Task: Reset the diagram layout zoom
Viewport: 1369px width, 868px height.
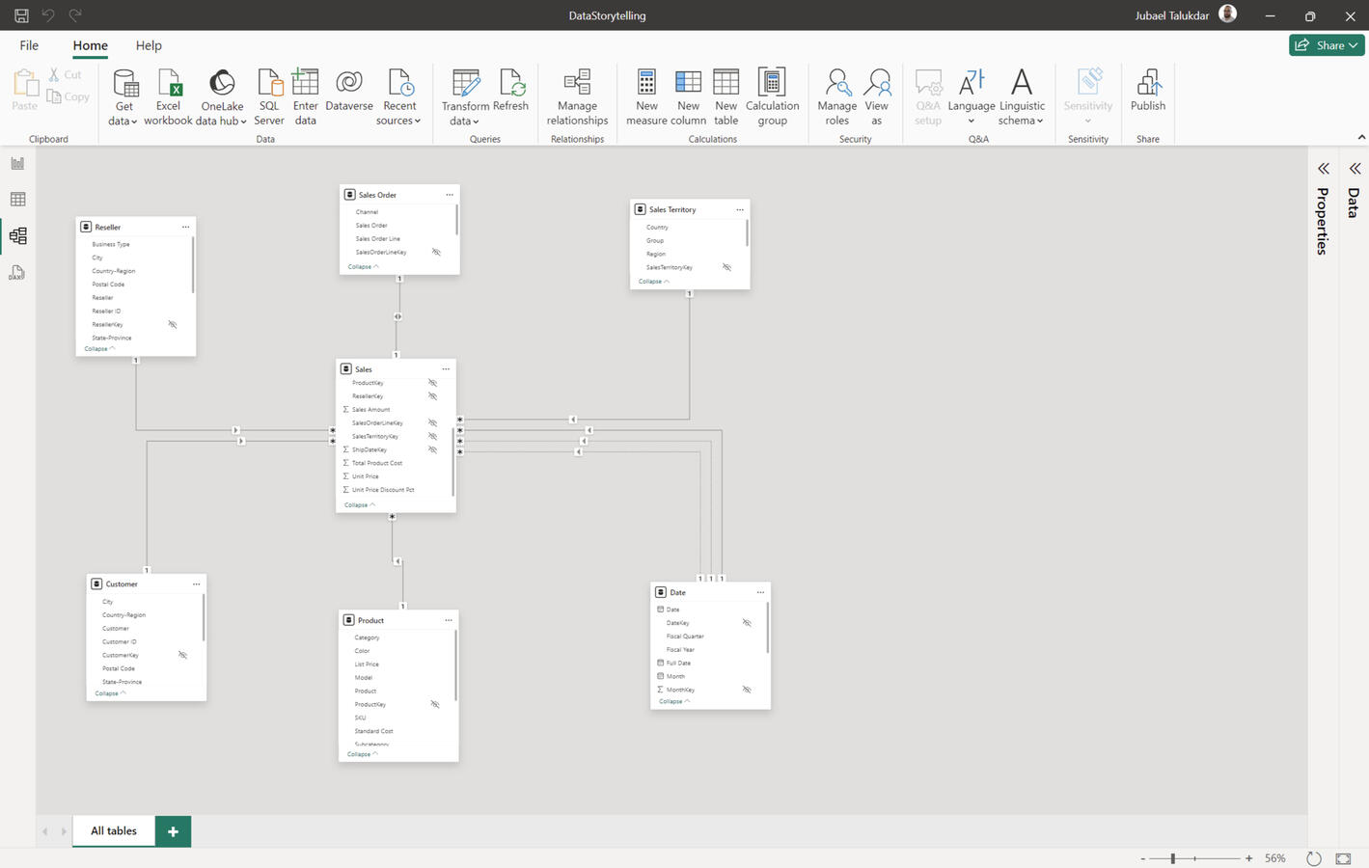Action: pos(1313,858)
